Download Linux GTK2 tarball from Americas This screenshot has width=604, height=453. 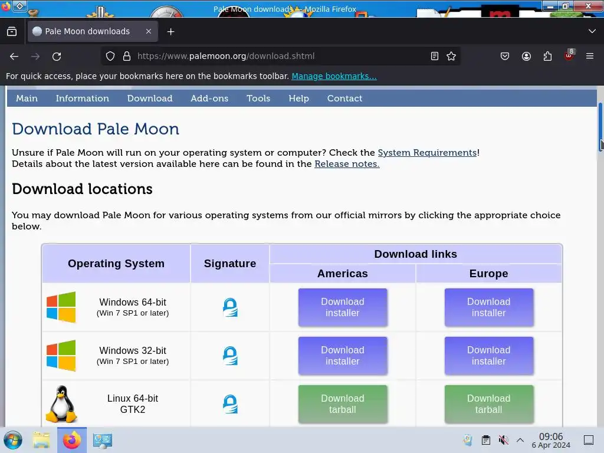click(343, 404)
